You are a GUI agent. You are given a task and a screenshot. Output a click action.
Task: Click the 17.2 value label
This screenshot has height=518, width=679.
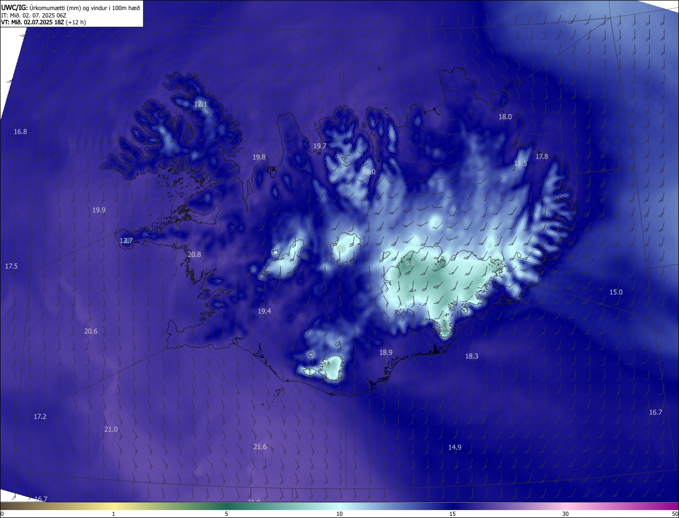(40, 416)
